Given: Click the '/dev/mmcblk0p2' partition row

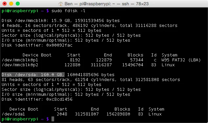Looking at the screenshot, I should [x=88, y=65].
